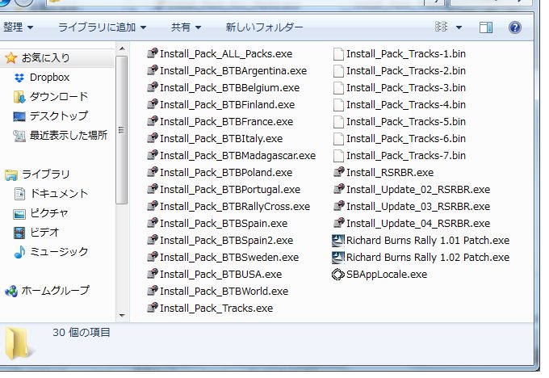Viewport: 549px width, 378px height.
Task: Click the navigation pane scroll down arrow
Action: pyautogui.click(x=122, y=316)
